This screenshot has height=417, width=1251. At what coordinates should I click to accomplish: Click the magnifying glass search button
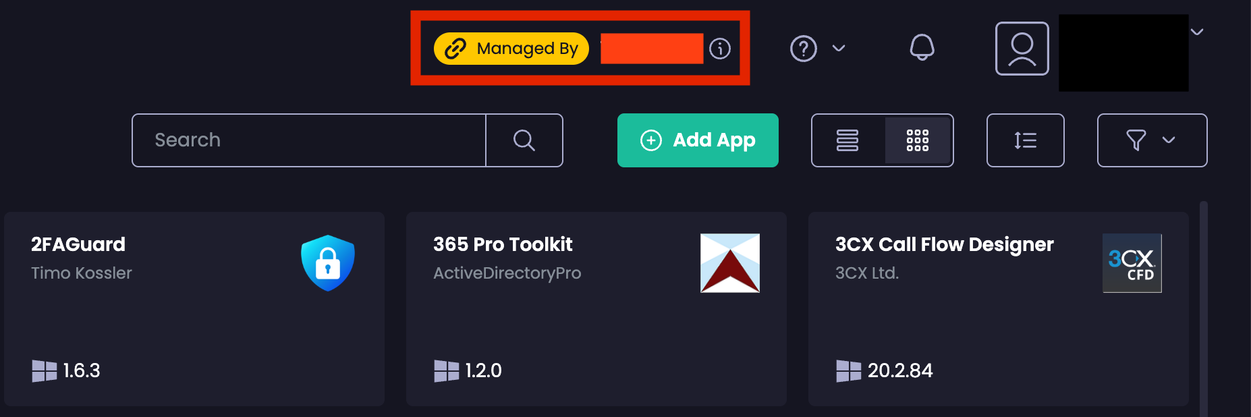point(524,140)
